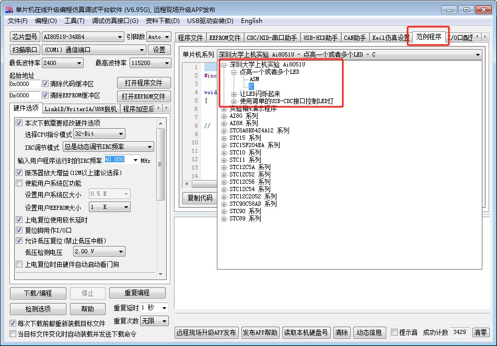The image size is (497, 346).
Task: Click the 重复编程 button
Action: [x=137, y=293]
